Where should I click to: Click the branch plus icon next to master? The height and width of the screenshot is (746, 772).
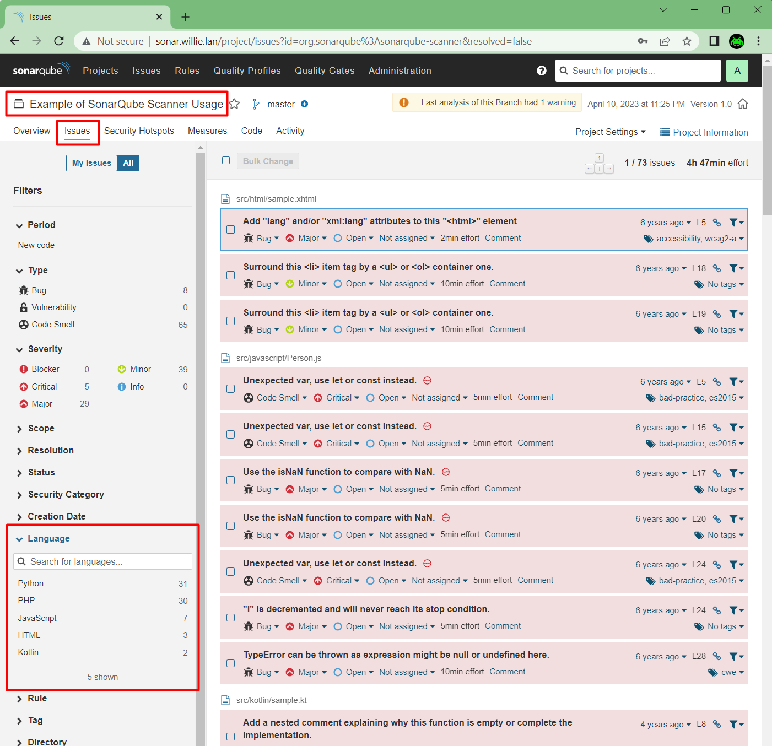click(x=305, y=104)
